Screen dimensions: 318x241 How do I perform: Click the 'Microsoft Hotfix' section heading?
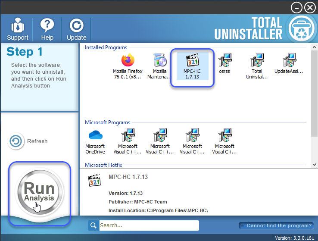103,165
